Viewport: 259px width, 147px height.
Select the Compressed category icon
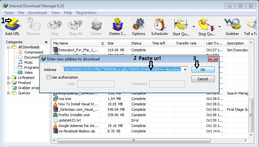[x=20, y=52]
